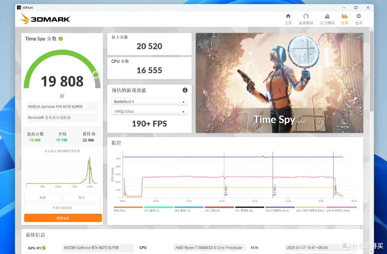Click the vertical scrollbar on the right
The width and height of the screenshot is (387, 254).
click(x=372, y=72)
